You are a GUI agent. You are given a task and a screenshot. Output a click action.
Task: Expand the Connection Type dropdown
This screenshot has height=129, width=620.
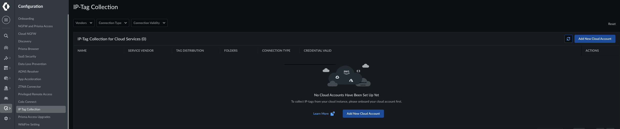click(113, 23)
